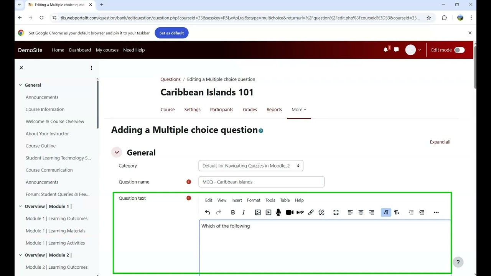This screenshot has height=276, width=491.
Task: Click Set as default button
Action: (171, 33)
